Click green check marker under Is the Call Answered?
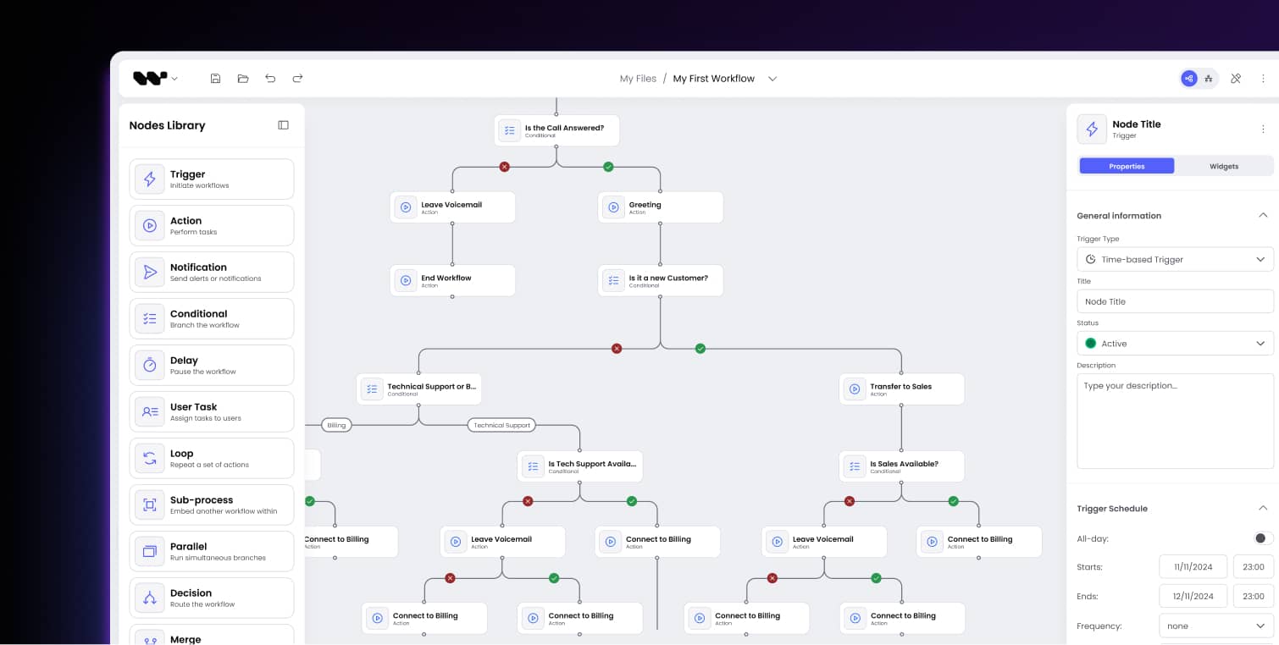 (608, 167)
